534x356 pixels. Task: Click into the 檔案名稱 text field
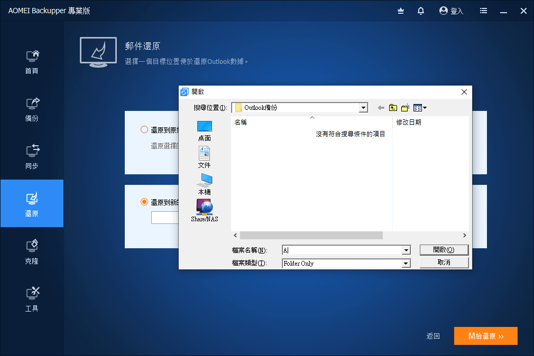(x=342, y=250)
